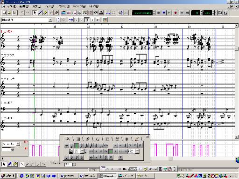Jump to end in transport controls

(187, 13)
